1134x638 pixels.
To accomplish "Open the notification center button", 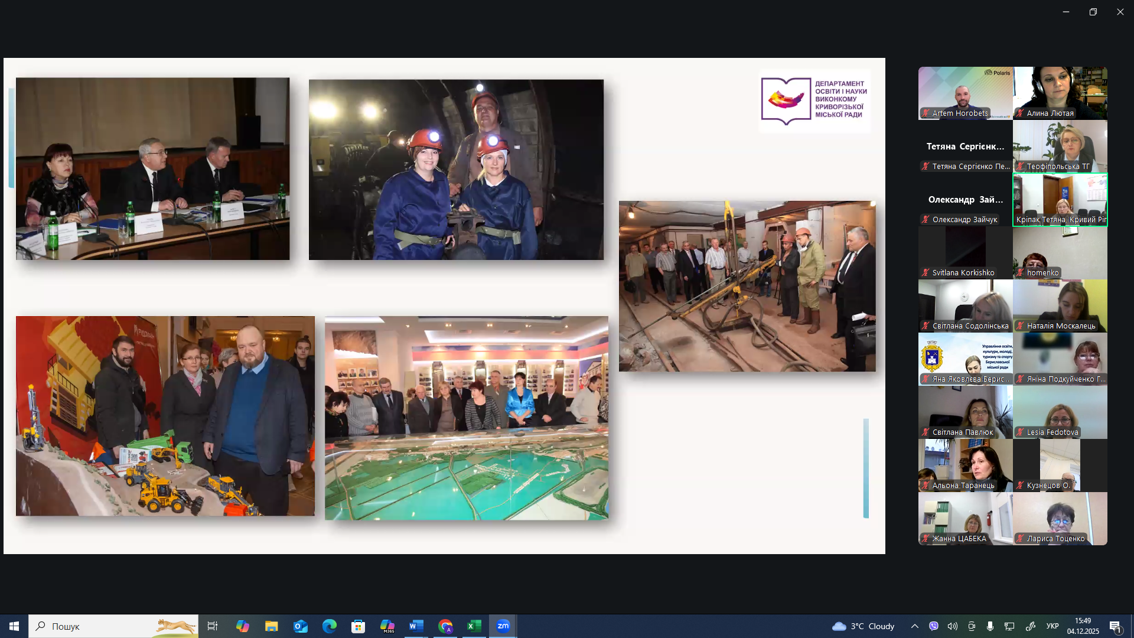I will 1115,626.
